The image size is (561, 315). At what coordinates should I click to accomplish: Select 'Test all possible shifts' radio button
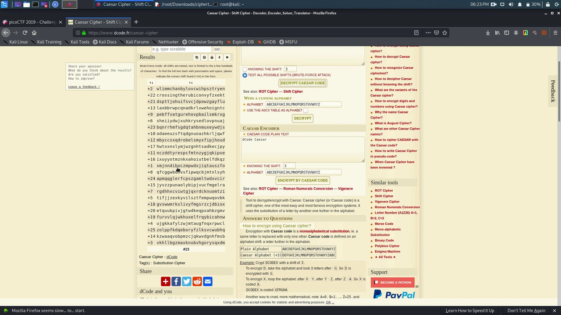(245, 75)
